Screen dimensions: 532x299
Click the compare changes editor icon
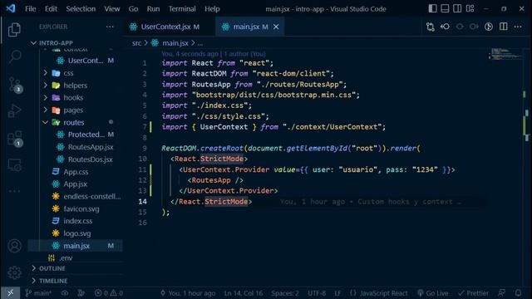(x=431, y=27)
